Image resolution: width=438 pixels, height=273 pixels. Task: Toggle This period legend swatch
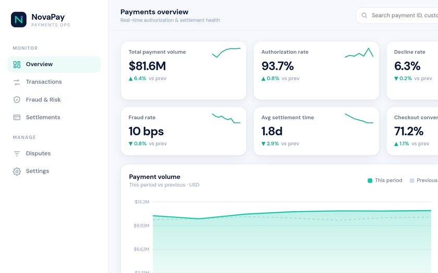point(370,180)
